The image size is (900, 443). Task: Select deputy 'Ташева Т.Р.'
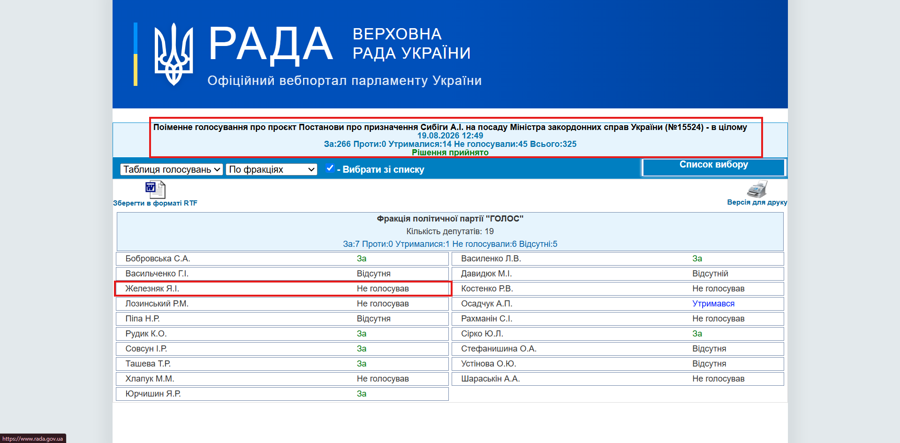pos(148,364)
